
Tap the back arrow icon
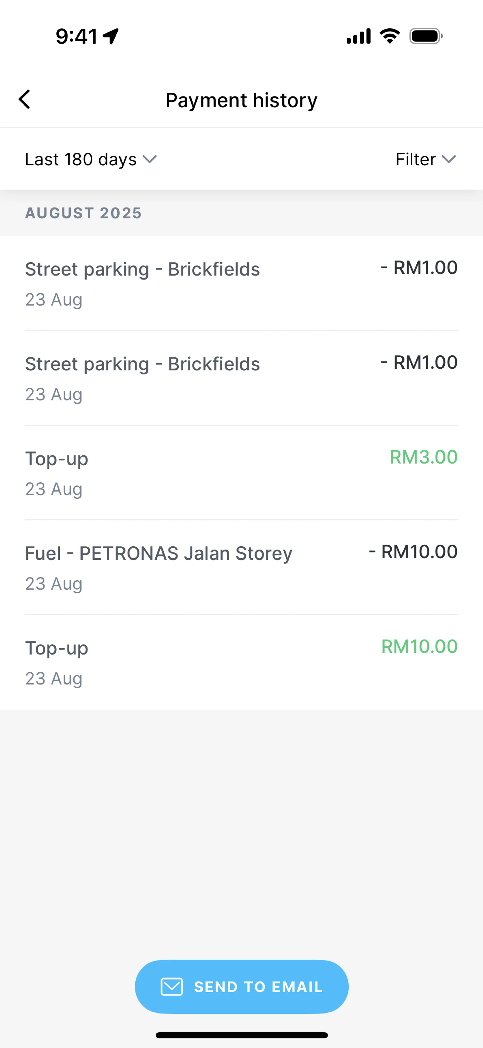coord(24,100)
